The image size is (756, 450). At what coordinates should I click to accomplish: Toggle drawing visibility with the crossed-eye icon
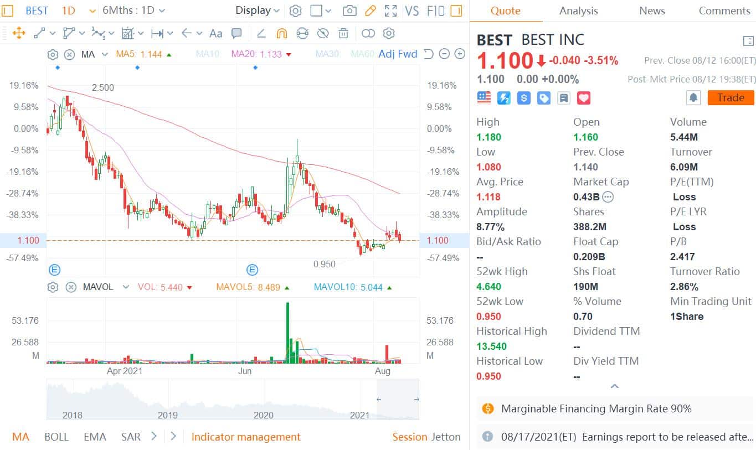(322, 33)
